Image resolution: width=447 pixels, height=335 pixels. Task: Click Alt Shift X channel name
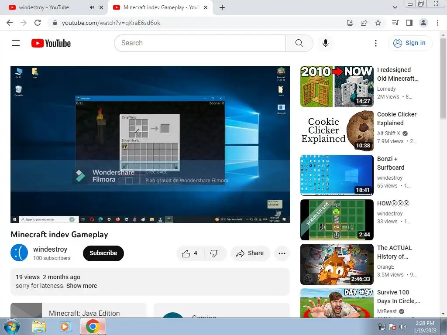[x=389, y=133]
